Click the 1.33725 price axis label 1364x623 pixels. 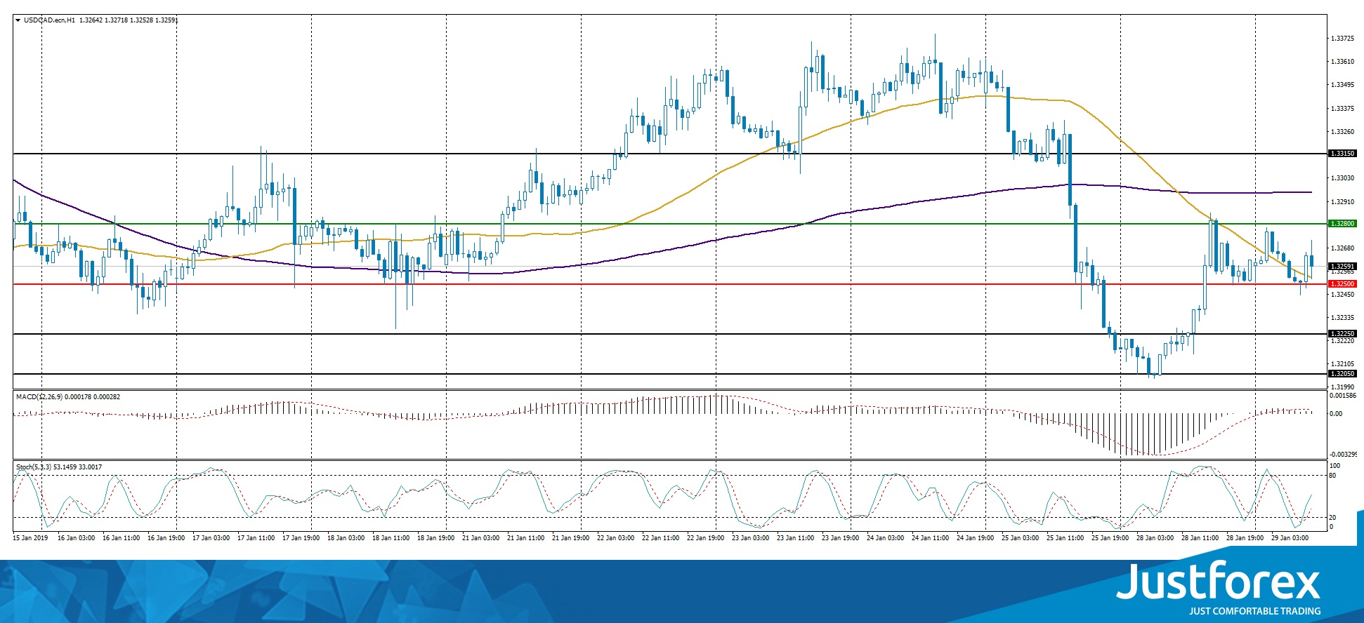pos(1343,39)
